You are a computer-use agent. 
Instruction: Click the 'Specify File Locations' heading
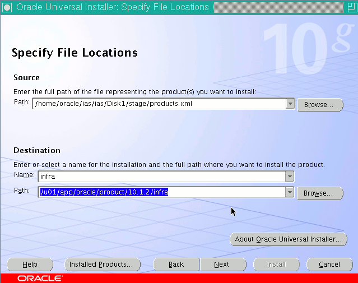75,53
